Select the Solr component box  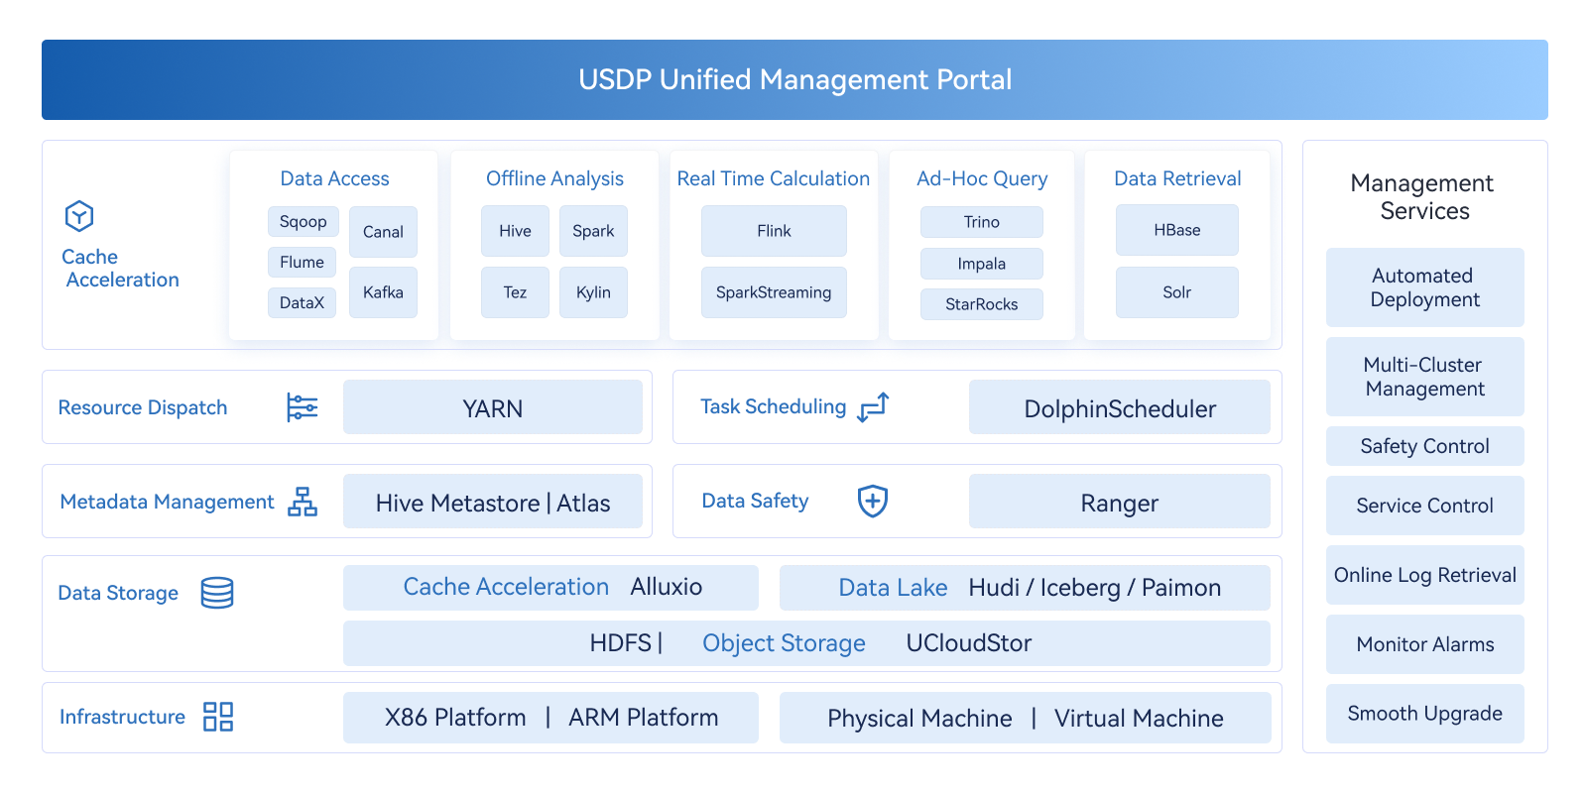coord(1177,292)
